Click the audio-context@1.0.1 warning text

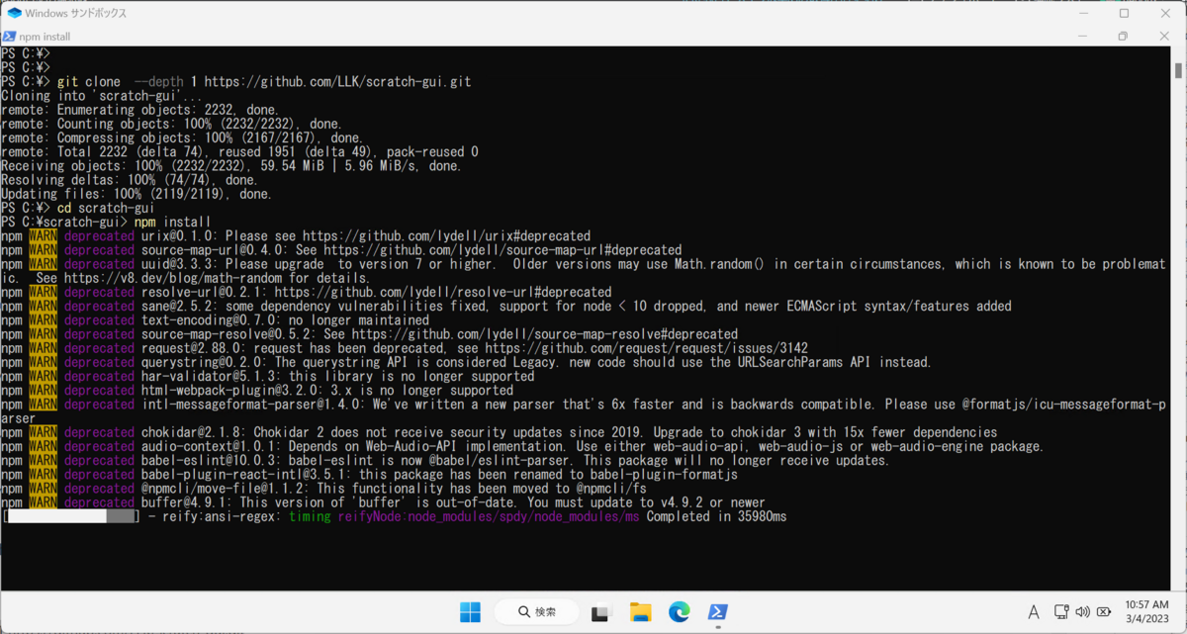[593, 446]
